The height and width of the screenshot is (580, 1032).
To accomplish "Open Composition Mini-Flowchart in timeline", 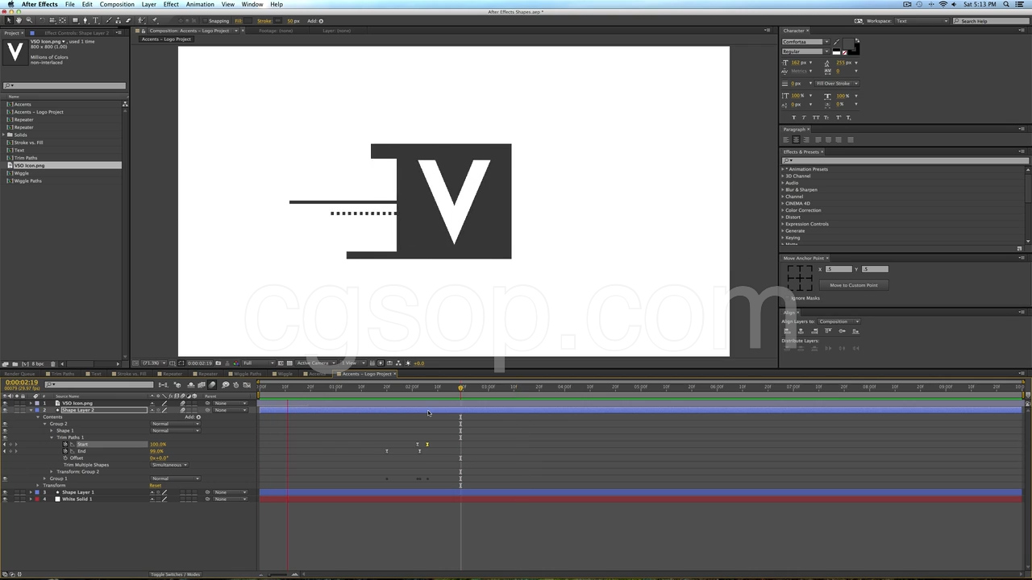I will click(x=163, y=385).
